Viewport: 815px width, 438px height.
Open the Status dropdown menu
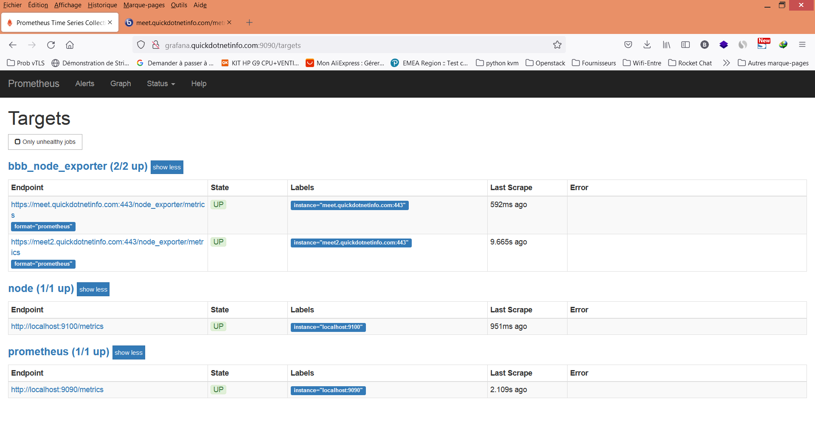coord(160,84)
